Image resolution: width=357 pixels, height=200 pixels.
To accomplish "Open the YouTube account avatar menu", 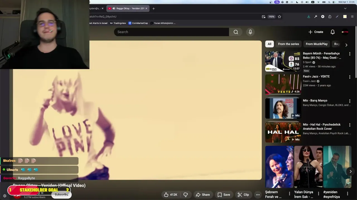I will pyautogui.click(x=345, y=32).
